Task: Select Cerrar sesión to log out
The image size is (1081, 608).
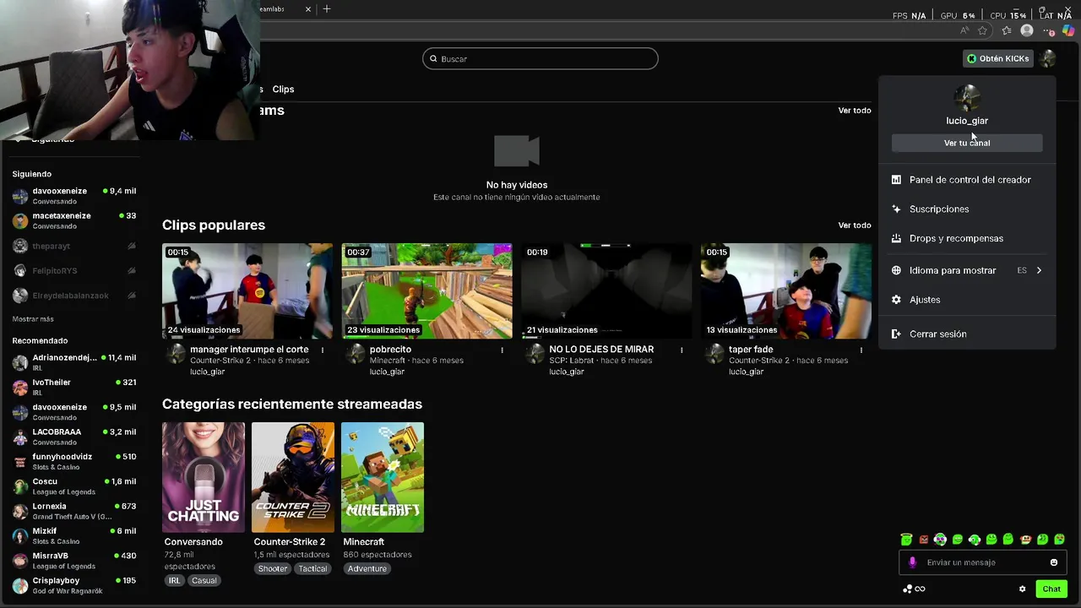Action: pos(967,334)
